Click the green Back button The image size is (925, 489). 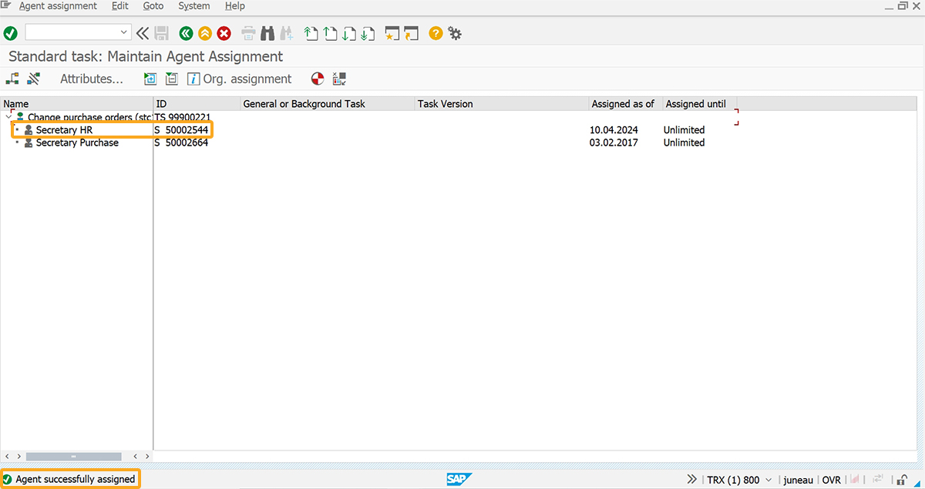pos(186,33)
